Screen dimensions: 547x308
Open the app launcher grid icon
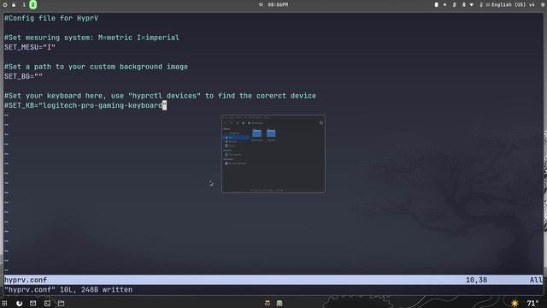click(x=4, y=303)
